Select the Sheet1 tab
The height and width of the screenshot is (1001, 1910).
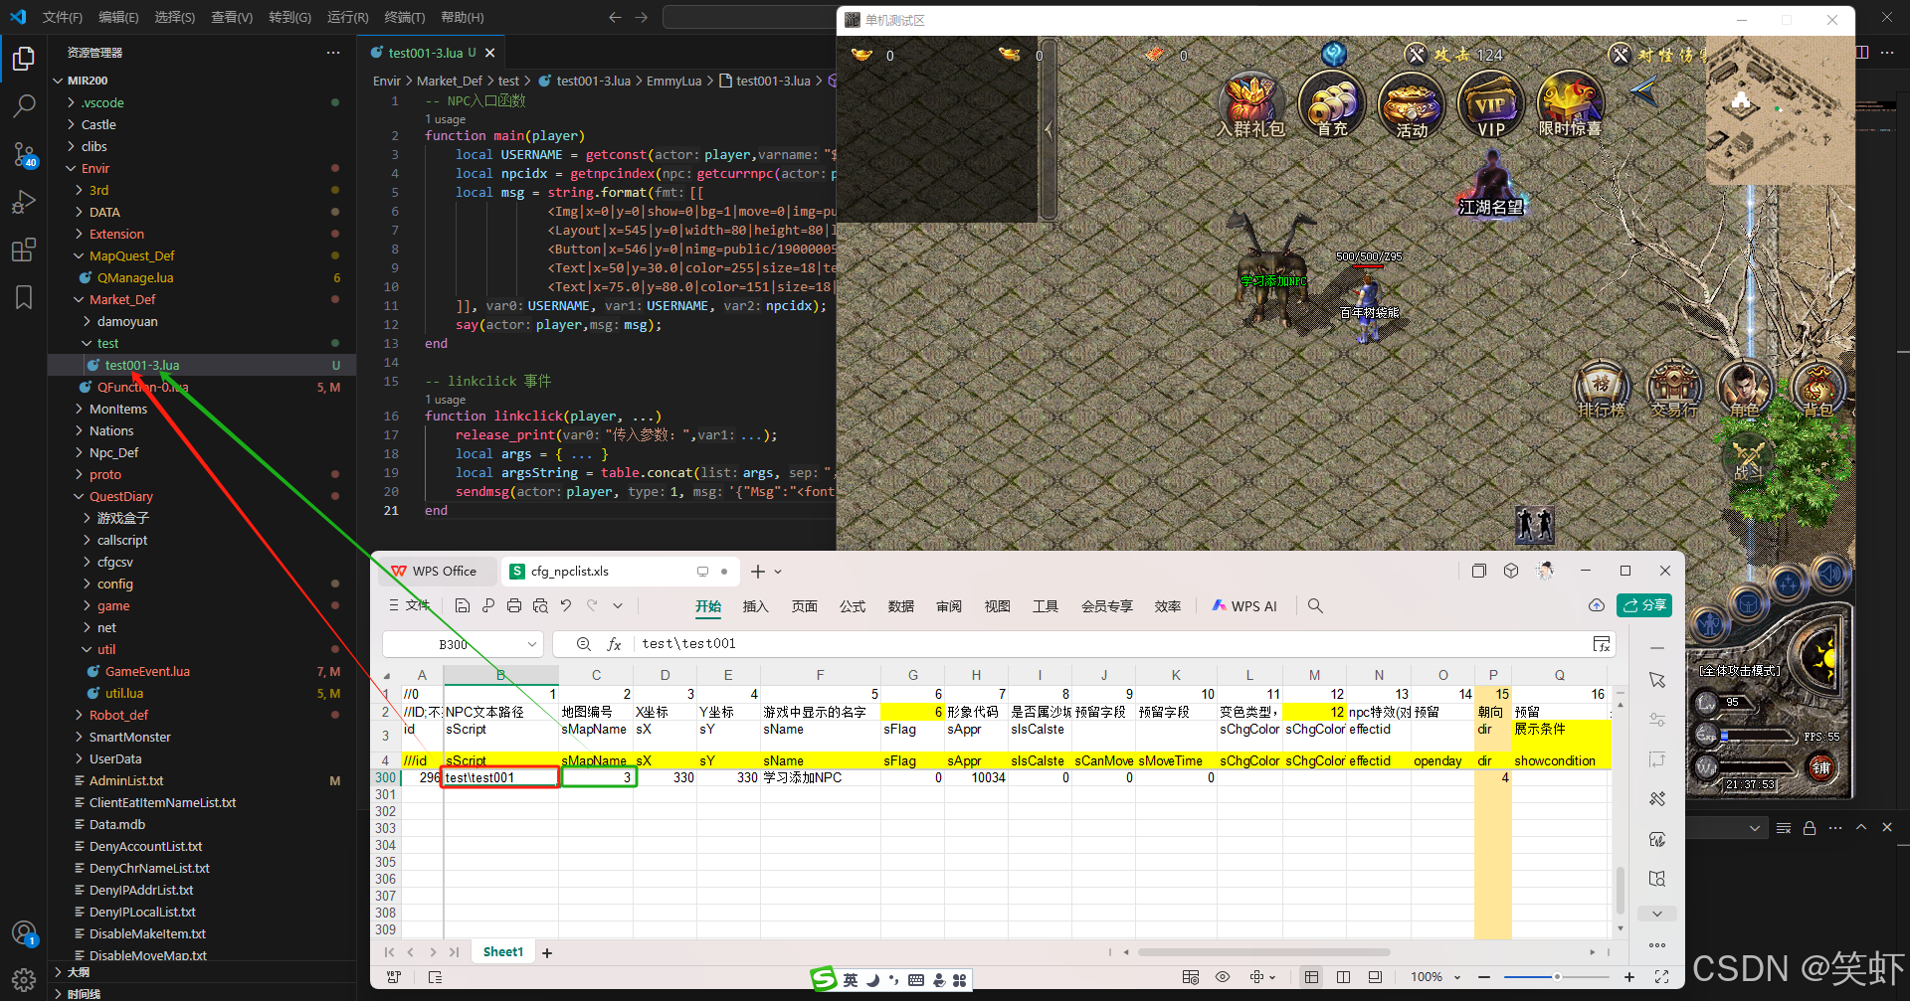pos(503,952)
